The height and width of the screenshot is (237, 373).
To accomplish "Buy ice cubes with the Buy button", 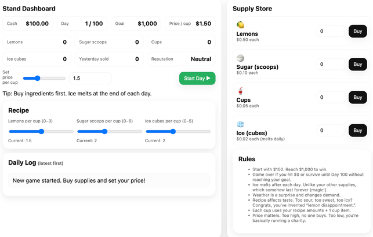I will pos(357,130).
